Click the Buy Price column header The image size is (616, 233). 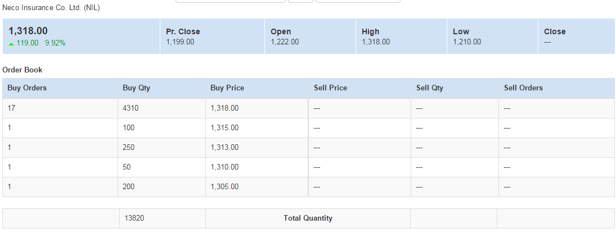pyautogui.click(x=257, y=88)
